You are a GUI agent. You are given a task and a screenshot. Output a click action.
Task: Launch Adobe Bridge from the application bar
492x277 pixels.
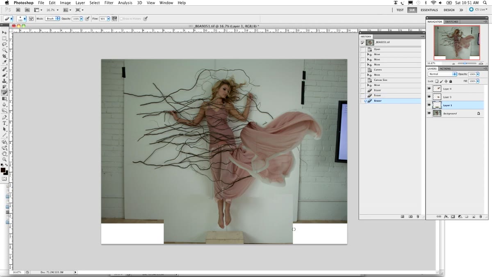pyautogui.click(x=18, y=10)
